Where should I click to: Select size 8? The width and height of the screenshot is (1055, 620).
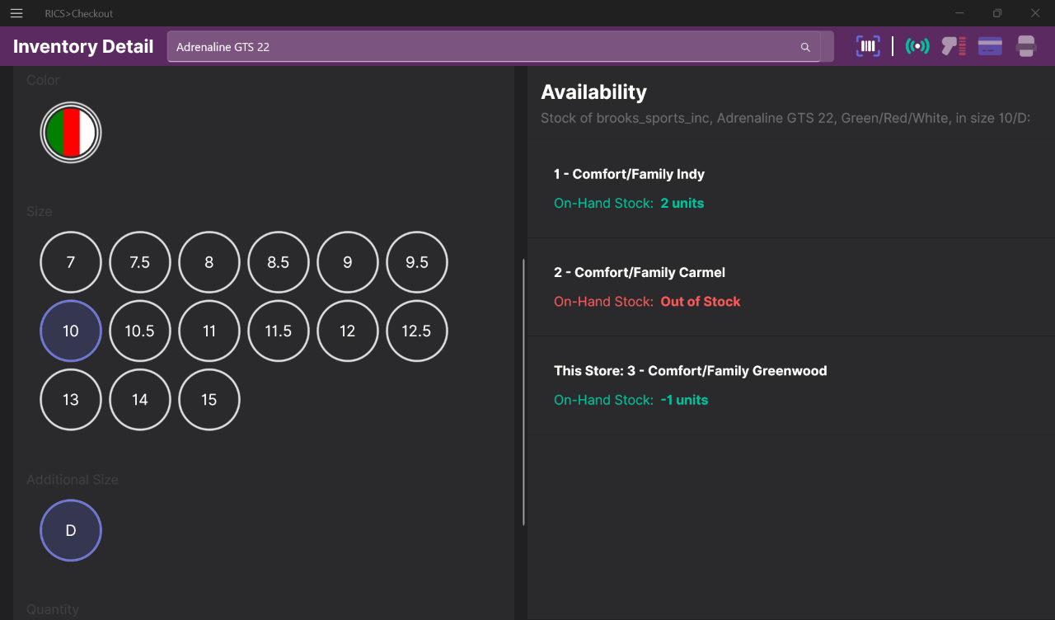coord(209,262)
